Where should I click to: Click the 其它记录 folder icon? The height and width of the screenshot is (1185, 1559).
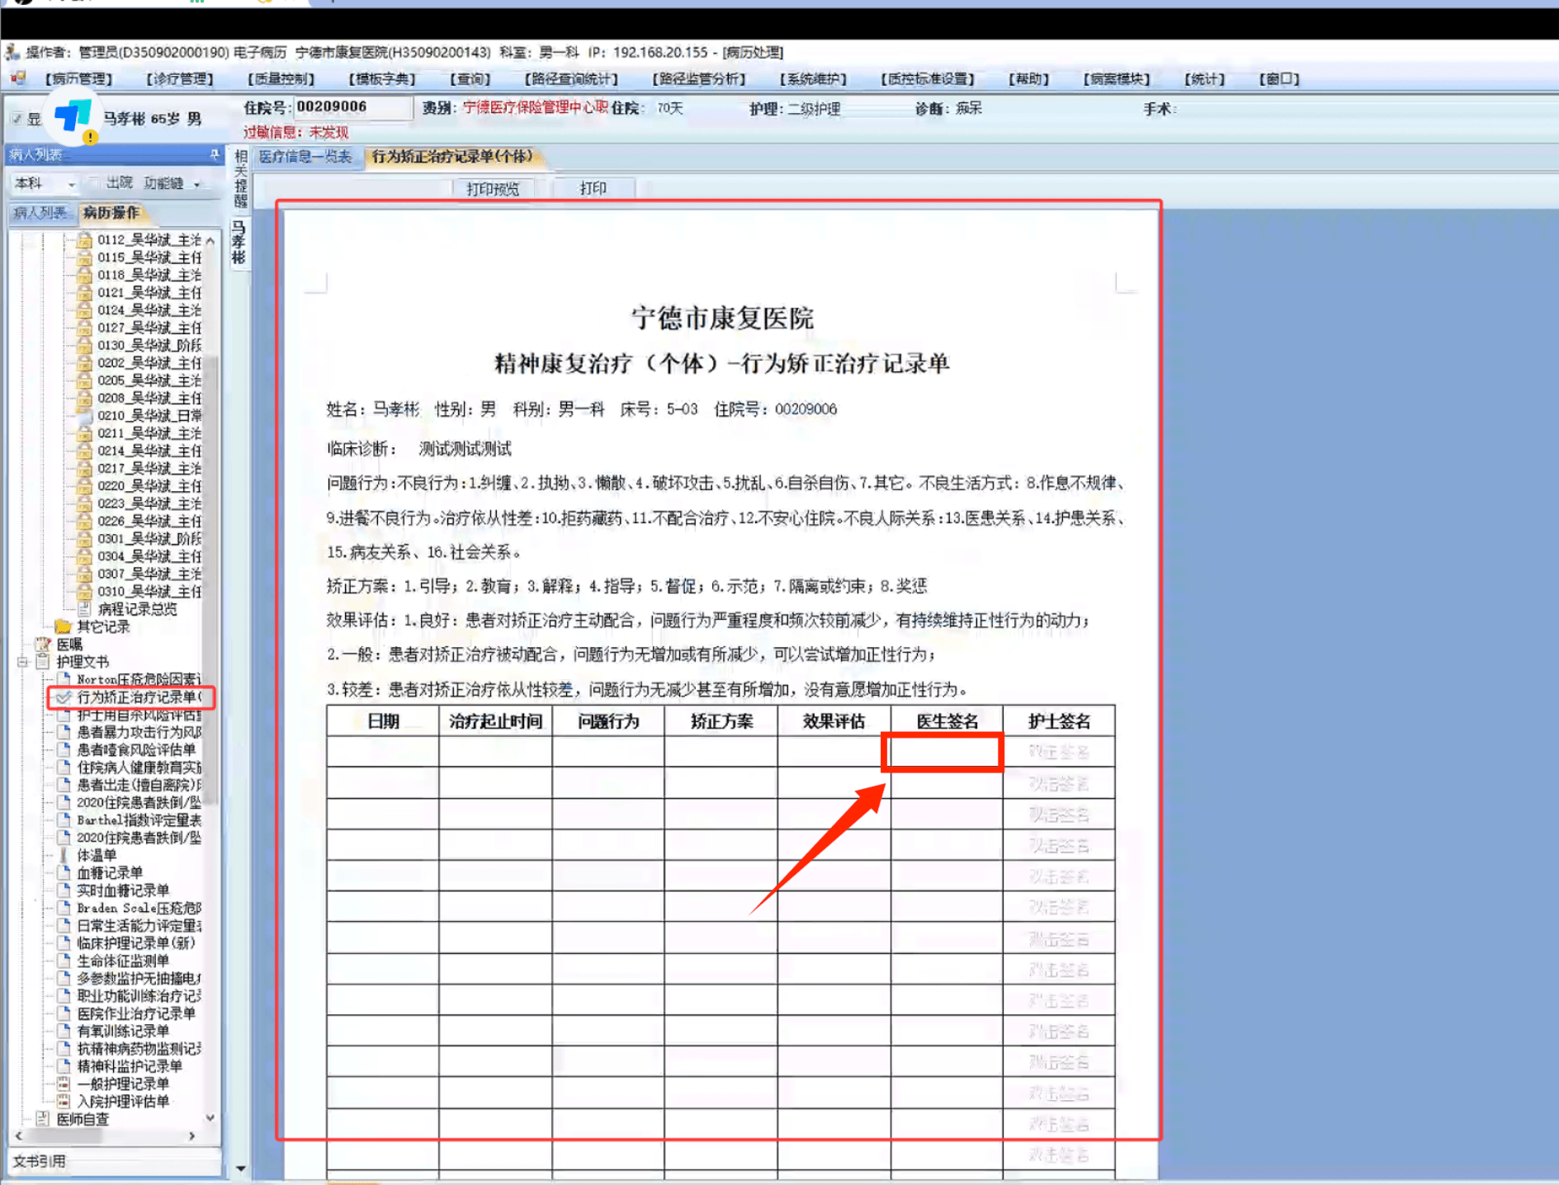63,626
